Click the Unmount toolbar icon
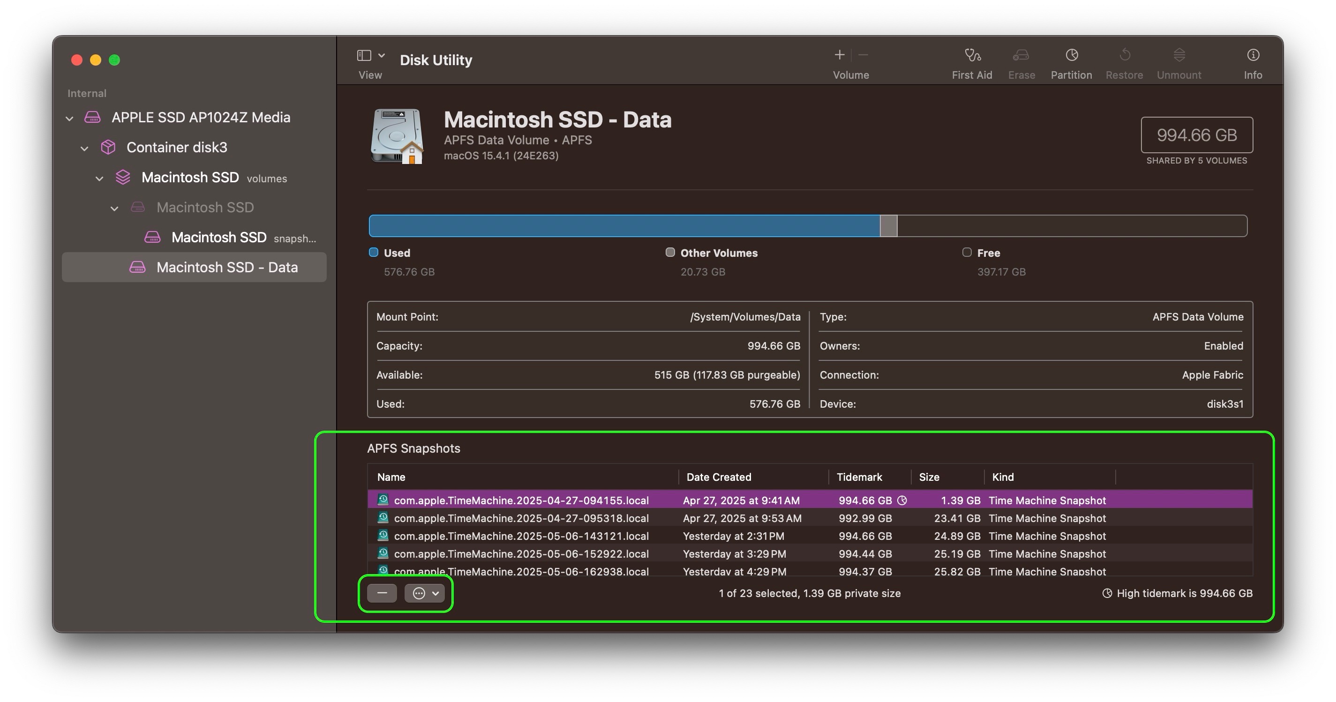This screenshot has width=1336, height=702. [x=1179, y=55]
